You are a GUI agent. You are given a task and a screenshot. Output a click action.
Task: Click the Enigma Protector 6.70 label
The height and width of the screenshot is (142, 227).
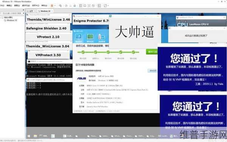pos(91,21)
